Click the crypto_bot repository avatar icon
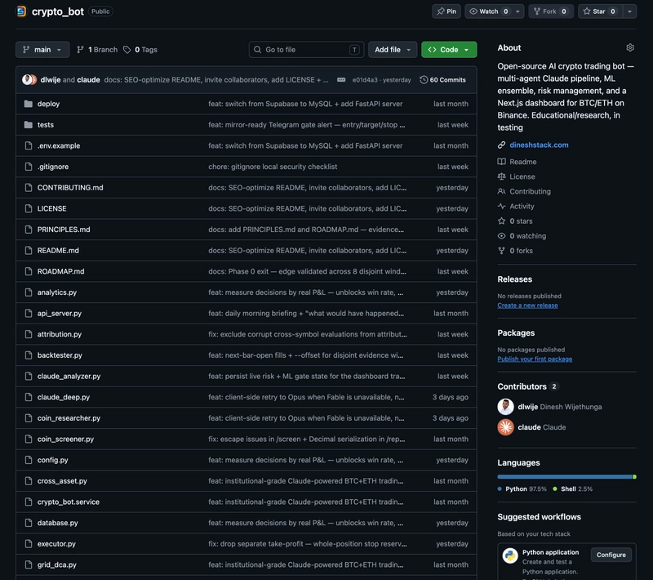 21,11
